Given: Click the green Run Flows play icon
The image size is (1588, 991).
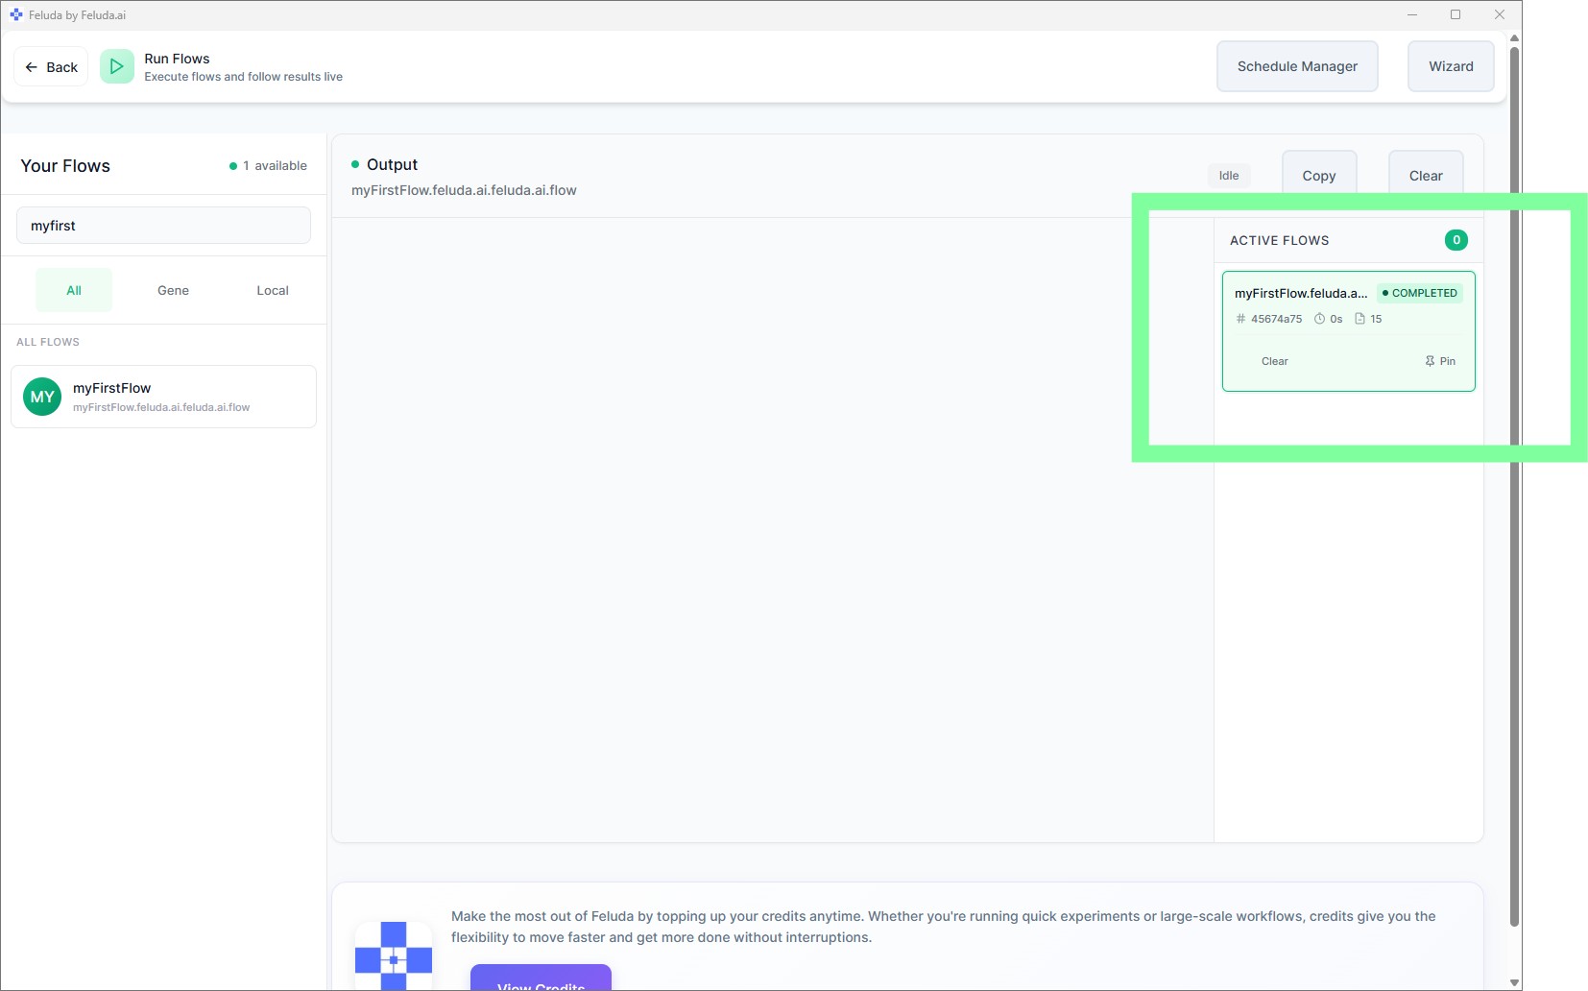Looking at the screenshot, I should [x=116, y=66].
